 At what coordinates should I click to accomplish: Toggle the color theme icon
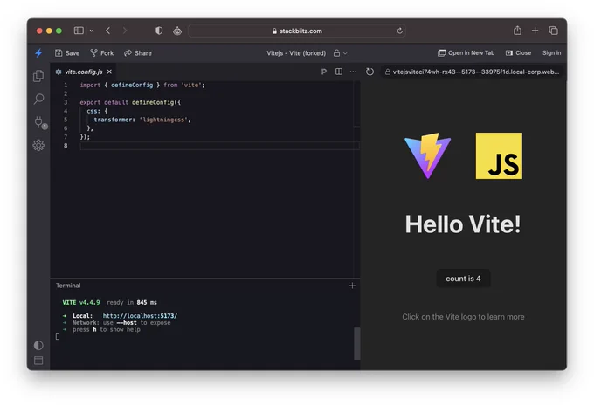pyautogui.click(x=38, y=345)
